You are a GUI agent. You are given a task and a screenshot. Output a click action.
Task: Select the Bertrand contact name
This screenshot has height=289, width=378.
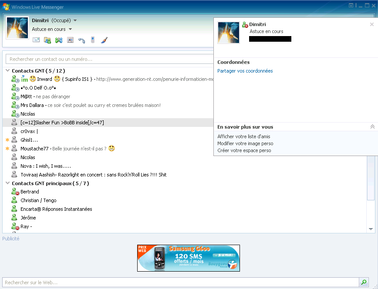tap(30, 192)
